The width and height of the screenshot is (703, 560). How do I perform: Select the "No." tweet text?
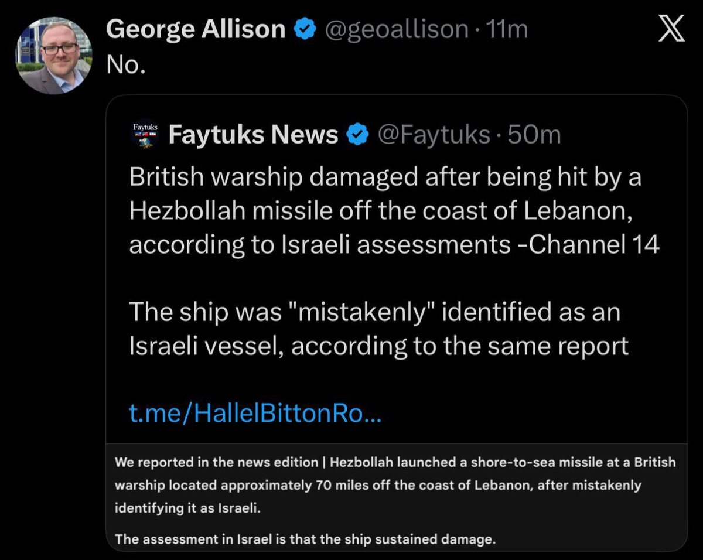(125, 66)
